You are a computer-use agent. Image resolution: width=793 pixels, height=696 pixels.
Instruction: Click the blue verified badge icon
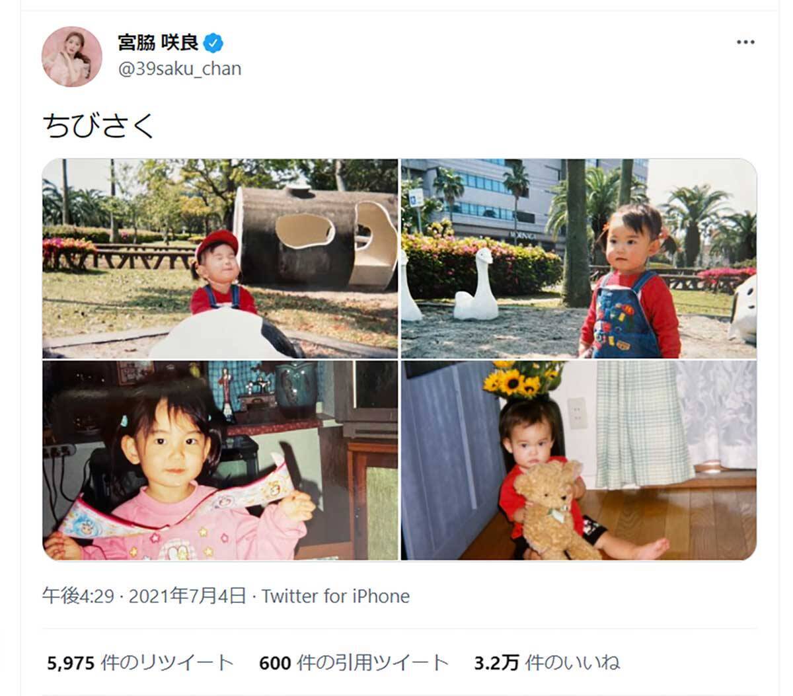[213, 44]
